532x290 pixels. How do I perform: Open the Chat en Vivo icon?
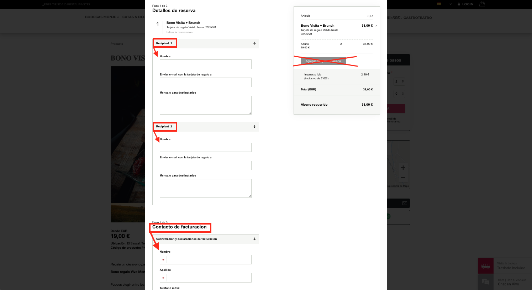coord(486,282)
